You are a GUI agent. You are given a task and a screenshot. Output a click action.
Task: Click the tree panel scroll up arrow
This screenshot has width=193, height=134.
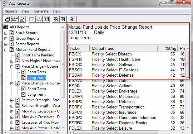coord(63,27)
